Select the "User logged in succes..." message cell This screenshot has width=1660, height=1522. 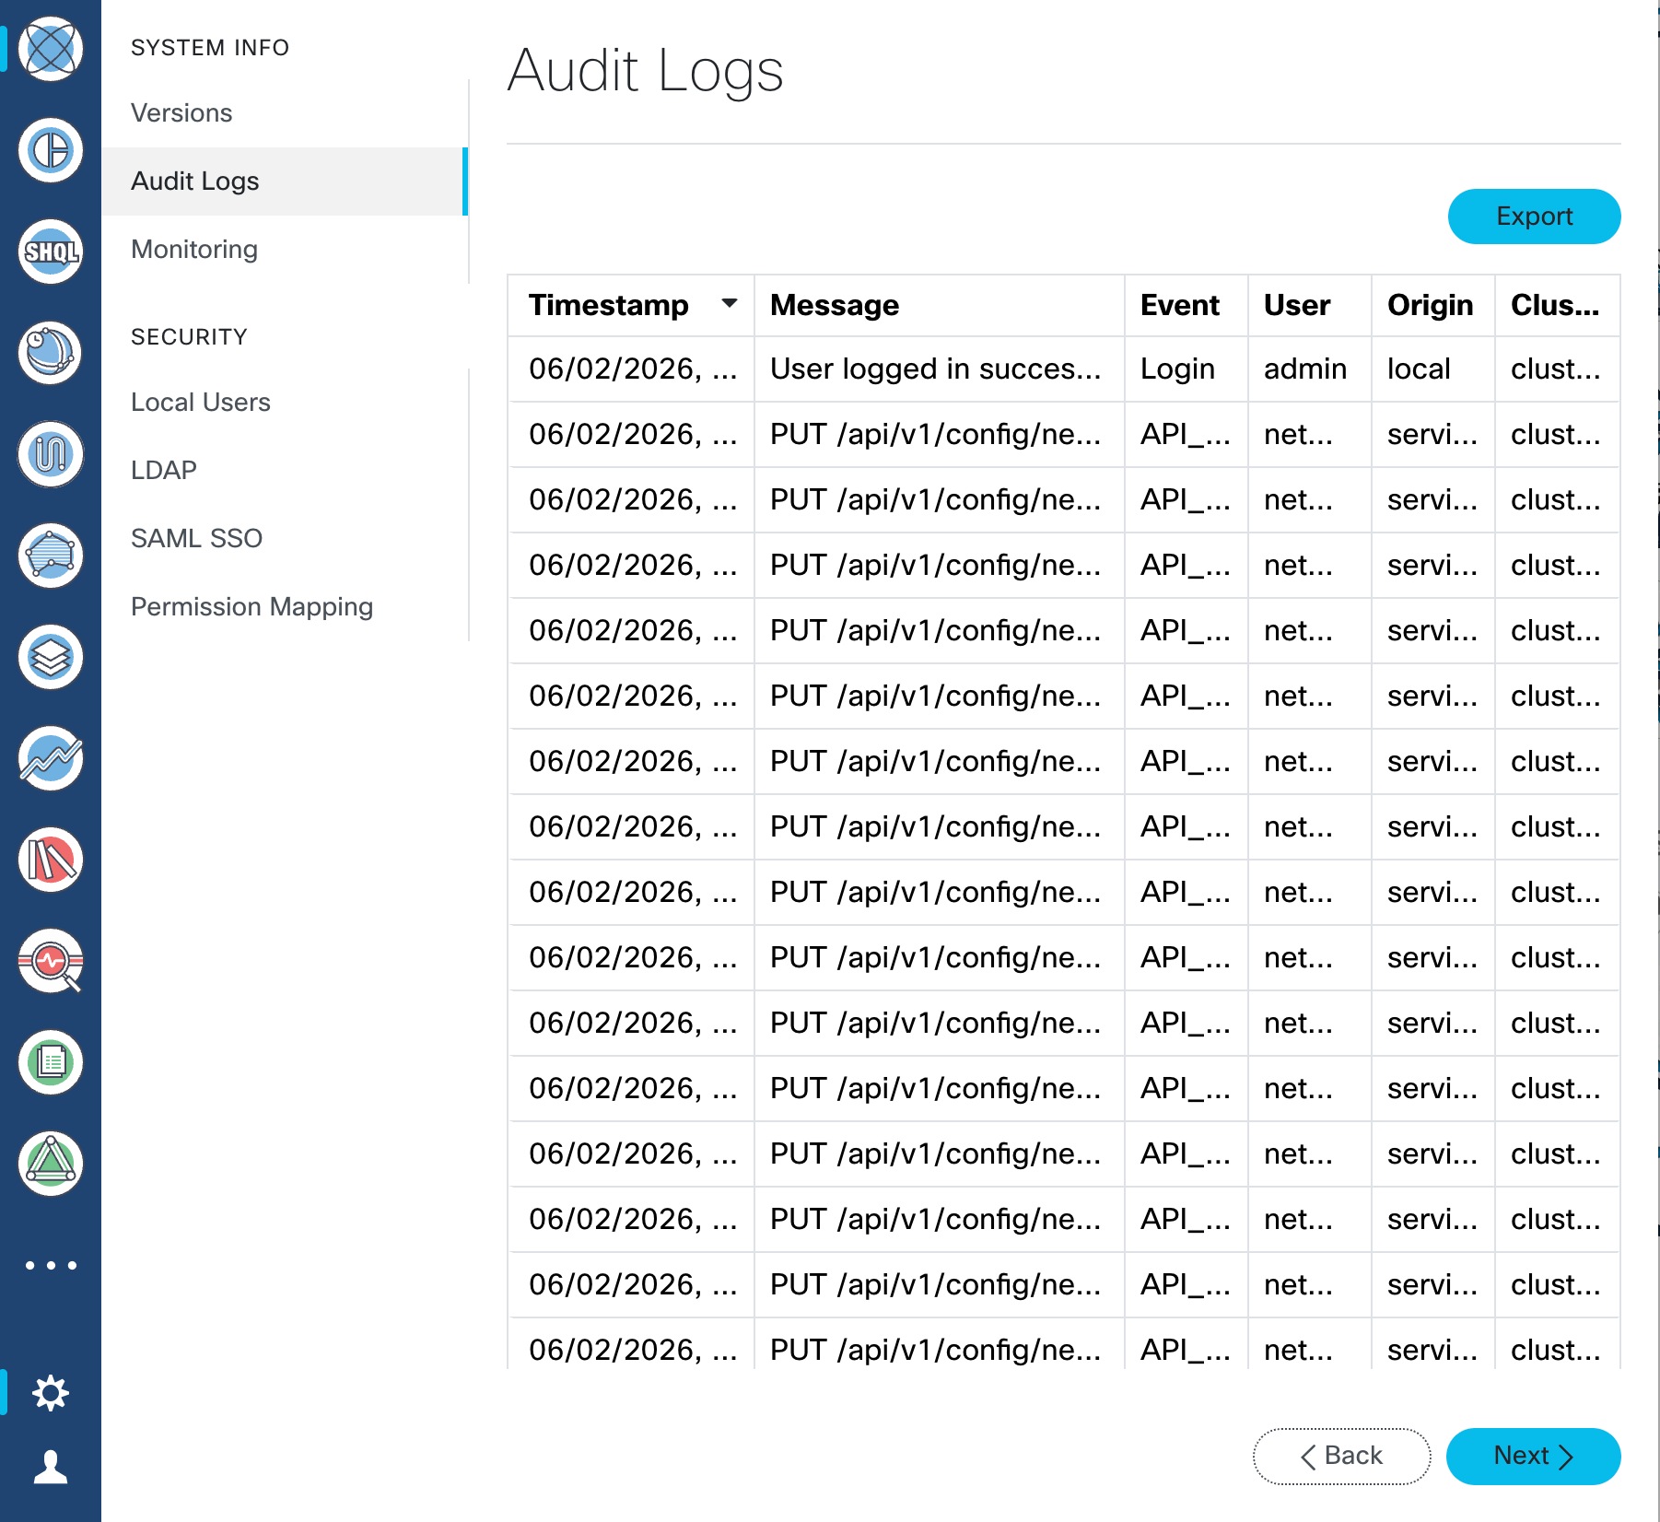coord(939,369)
